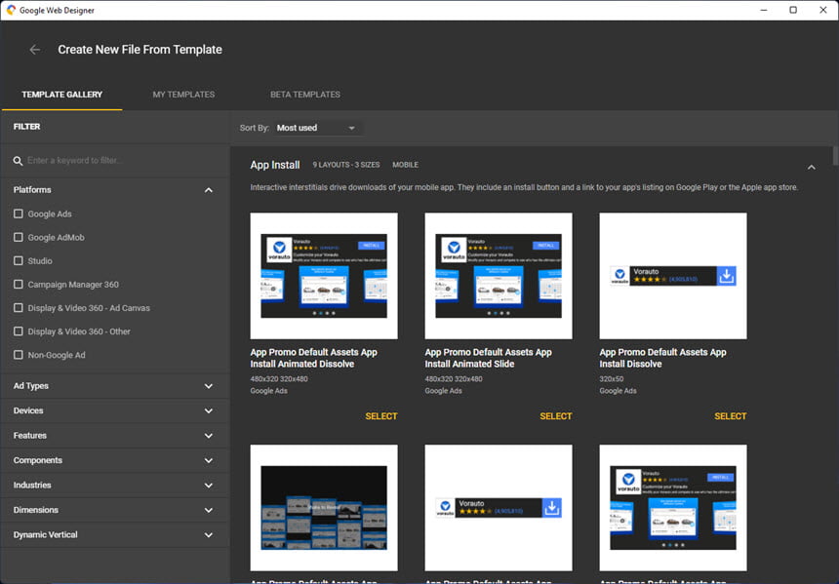Check the Google Ads platform checkbox
Screen dimensions: 839x584
pos(19,214)
